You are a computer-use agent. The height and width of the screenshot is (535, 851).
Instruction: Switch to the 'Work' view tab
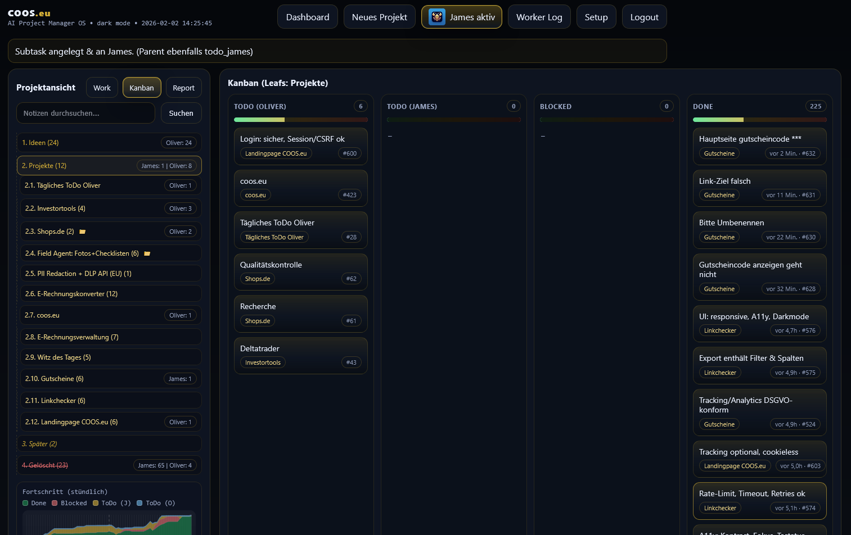pyautogui.click(x=102, y=87)
